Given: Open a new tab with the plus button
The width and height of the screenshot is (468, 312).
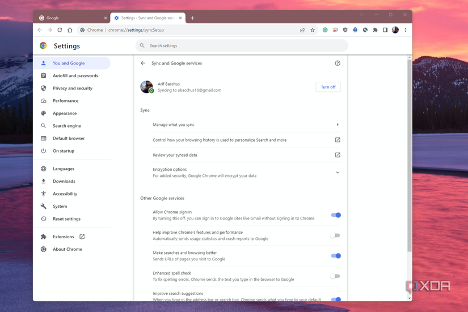Looking at the screenshot, I should pyautogui.click(x=192, y=18).
